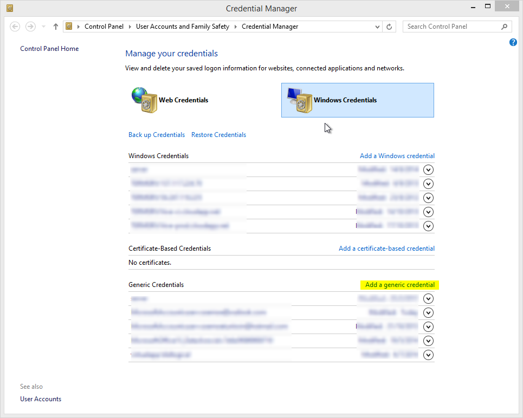The width and height of the screenshot is (523, 418).
Task: Expand the second Windows credential entry
Action: tap(428, 184)
